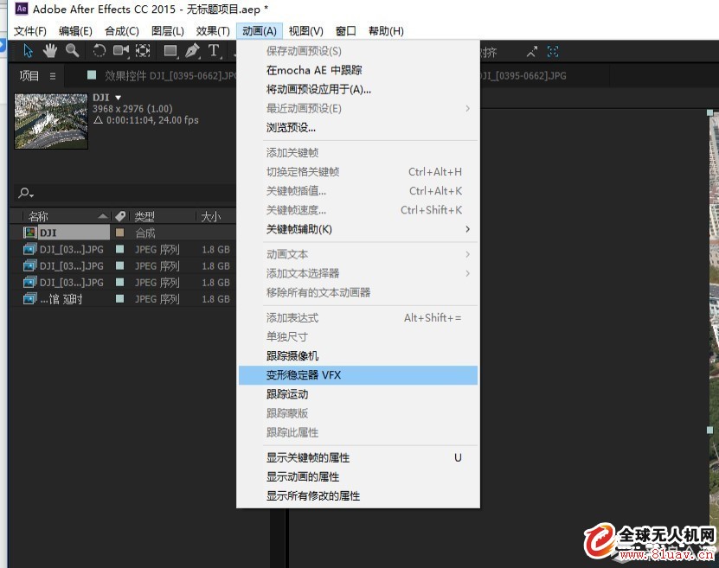Click the After Effects app icon in title bar

[22, 9]
